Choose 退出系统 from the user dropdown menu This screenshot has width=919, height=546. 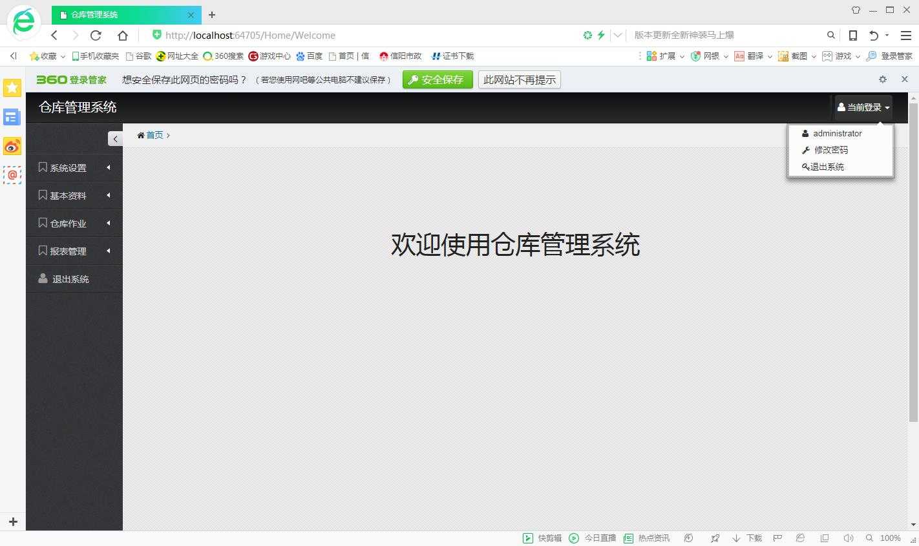(x=841, y=167)
